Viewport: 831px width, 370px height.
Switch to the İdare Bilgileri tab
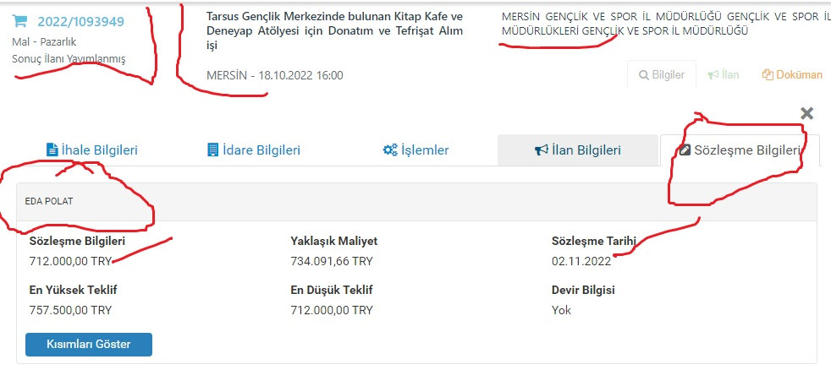[254, 150]
